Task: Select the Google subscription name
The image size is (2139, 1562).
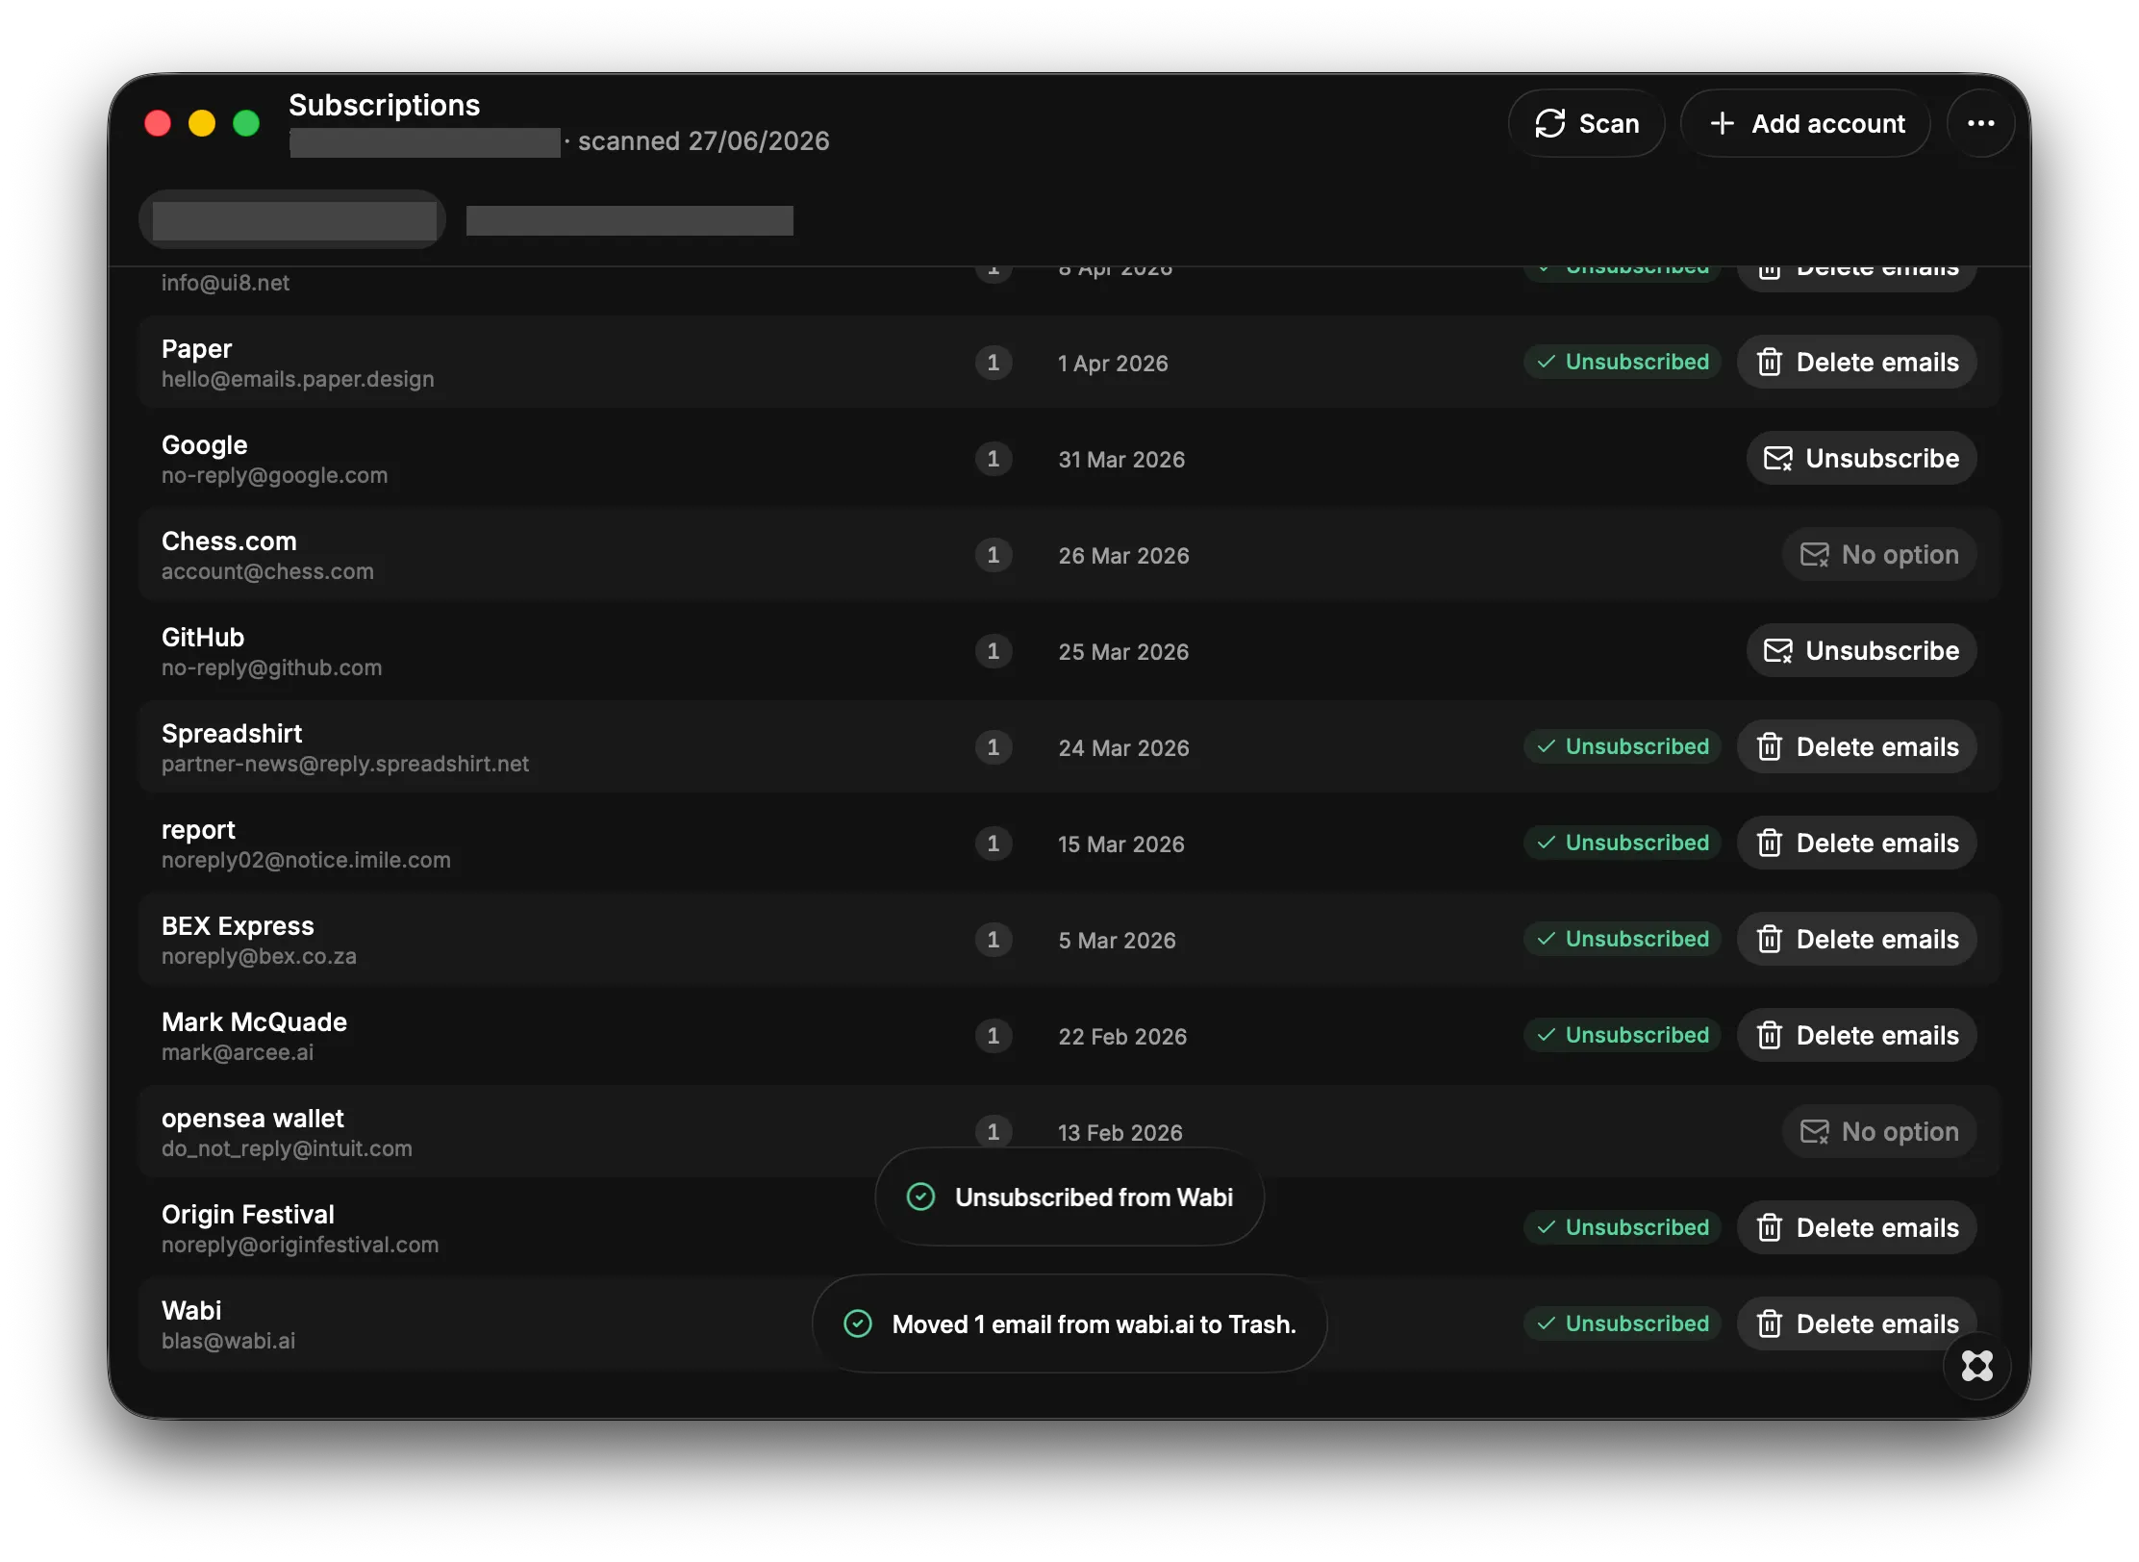Action: pyautogui.click(x=204, y=445)
